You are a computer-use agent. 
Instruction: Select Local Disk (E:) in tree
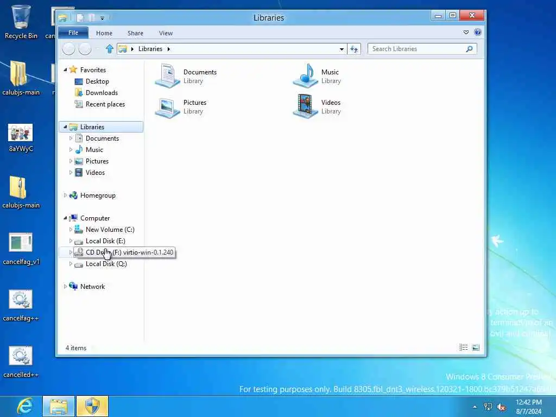tap(105, 241)
